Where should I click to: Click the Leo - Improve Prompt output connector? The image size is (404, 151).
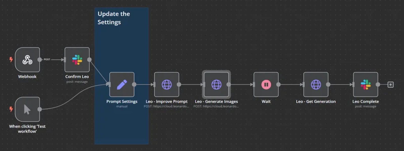(x=179, y=85)
